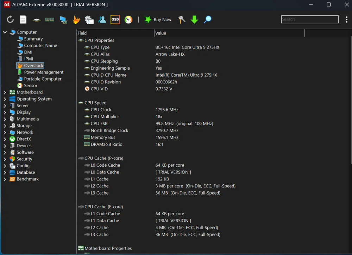Click the CPU chip toolbar icon

[37, 20]
